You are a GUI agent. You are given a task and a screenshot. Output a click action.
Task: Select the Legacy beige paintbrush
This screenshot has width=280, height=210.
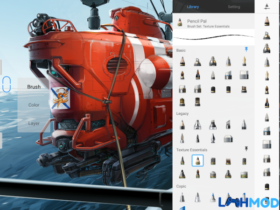click(182, 139)
